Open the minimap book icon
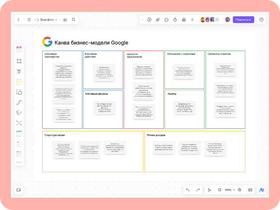This screenshot has width=280, height=210. point(250,190)
